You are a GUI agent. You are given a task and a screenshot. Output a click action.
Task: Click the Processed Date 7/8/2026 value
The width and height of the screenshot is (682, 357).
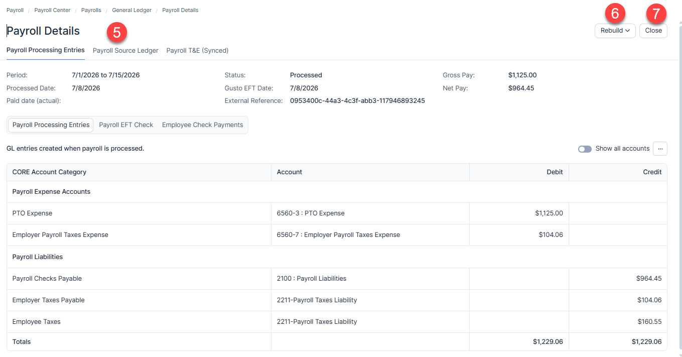(86, 88)
